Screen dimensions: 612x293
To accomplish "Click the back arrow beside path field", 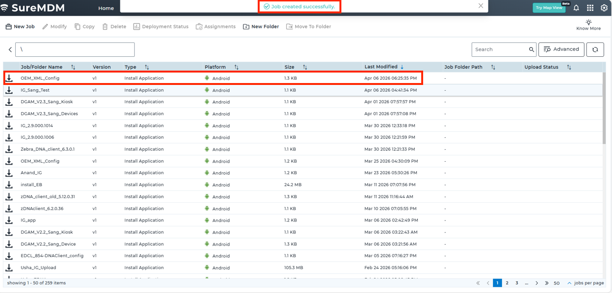I will [x=10, y=50].
